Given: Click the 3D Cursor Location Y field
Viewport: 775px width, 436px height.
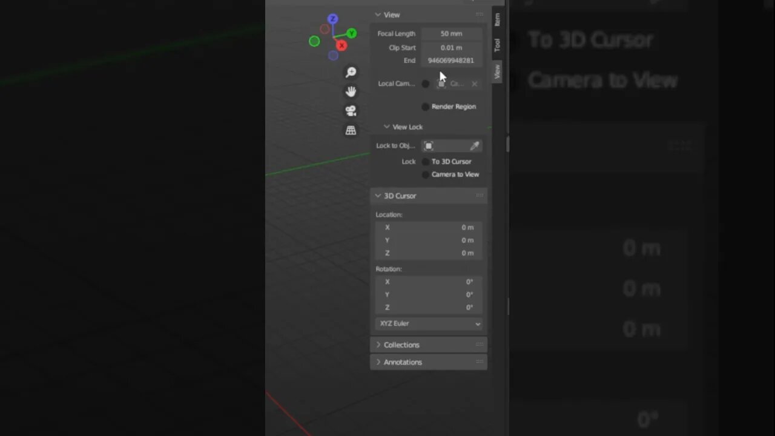Looking at the screenshot, I should click(429, 240).
